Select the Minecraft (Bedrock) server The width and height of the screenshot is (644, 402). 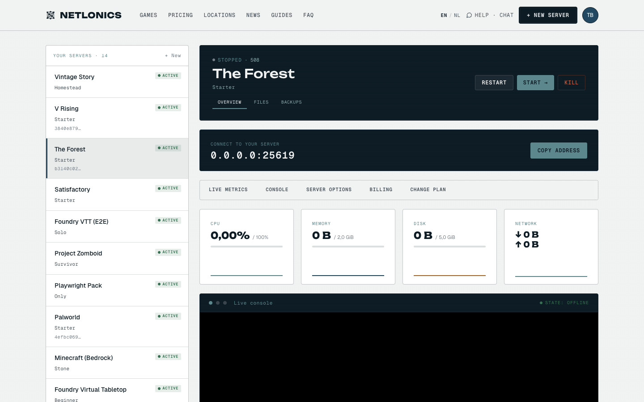coord(117,363)
